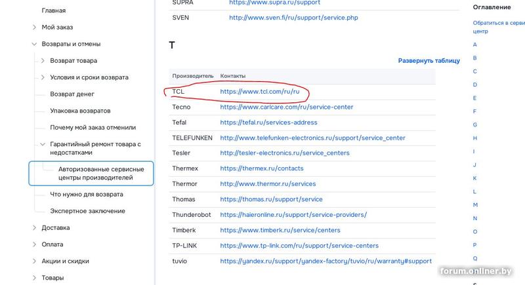Click Обратиться в сервисный центр contents link
The image size is (525, 285).
(x=498, y=27)
